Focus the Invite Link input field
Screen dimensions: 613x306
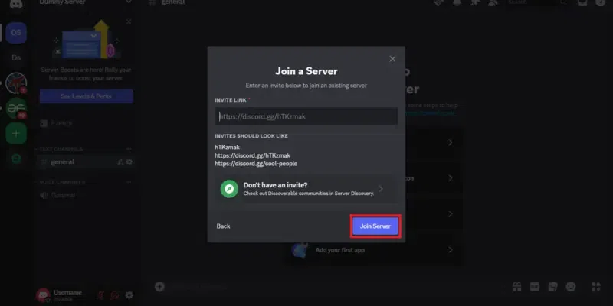pos(306,116)
